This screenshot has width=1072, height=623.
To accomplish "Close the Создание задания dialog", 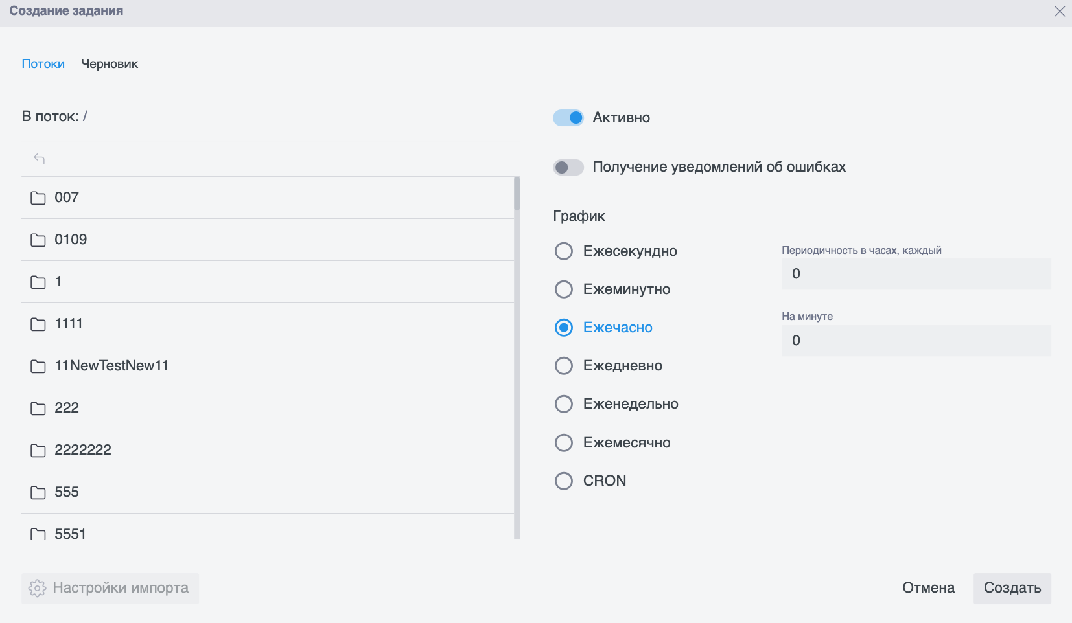I will pos(1060,12).
